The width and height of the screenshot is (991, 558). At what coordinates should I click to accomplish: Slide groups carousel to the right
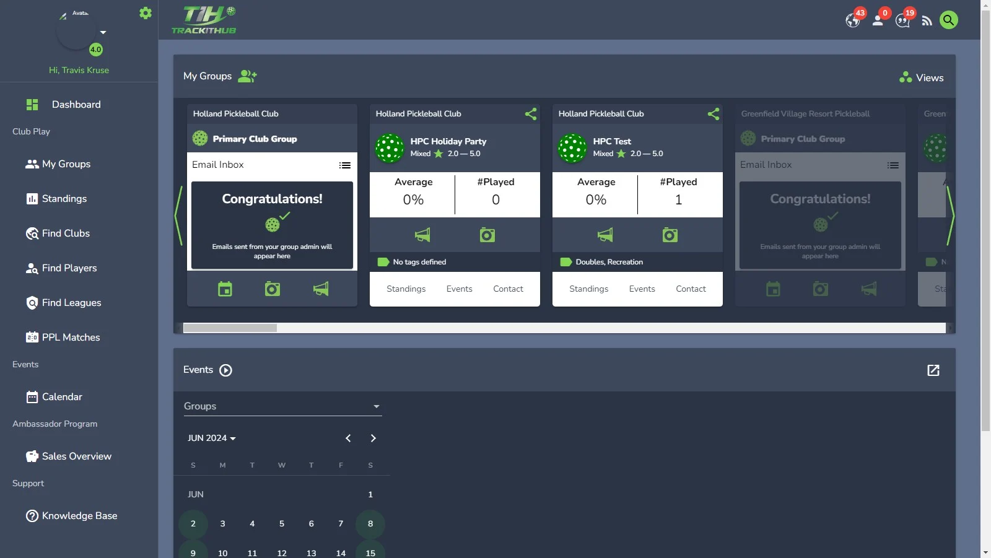click(x=951, y=216)
